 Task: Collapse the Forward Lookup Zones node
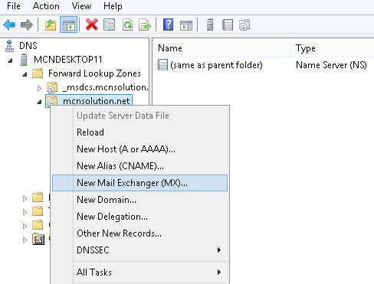(25, 74)
